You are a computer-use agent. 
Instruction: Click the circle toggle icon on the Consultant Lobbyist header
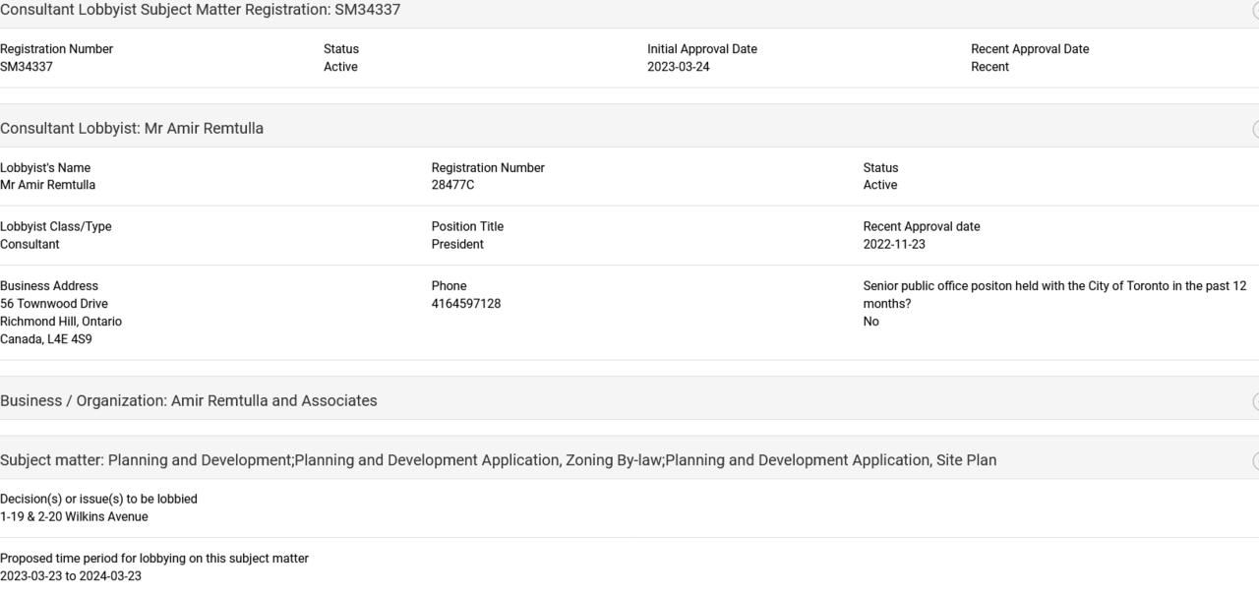tap(1255, 129)
